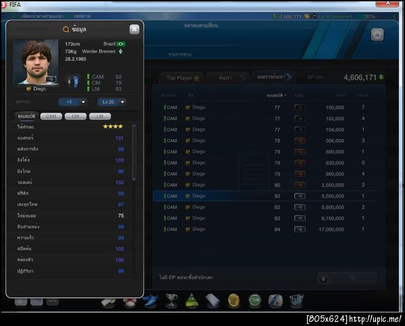
Task: Sort by the attribute column header
Action: pos(276,95)
